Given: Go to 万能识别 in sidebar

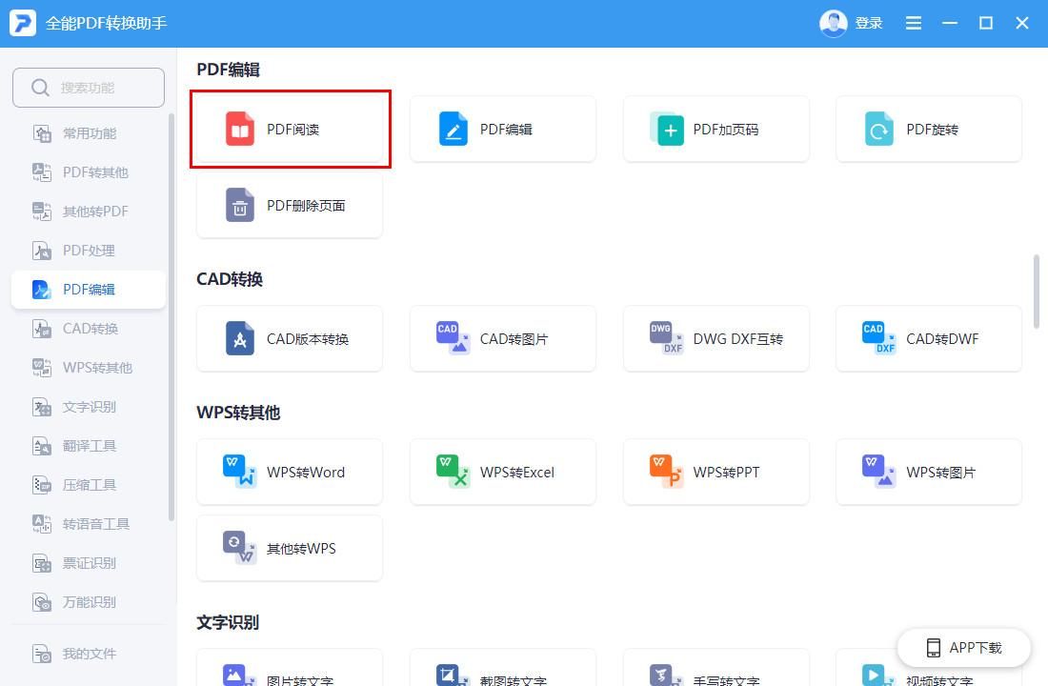Looking at the screenshot, I should coord(89,602).
